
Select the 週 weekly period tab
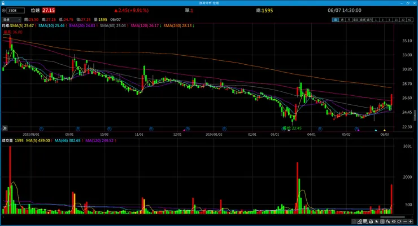coord(342,20)
